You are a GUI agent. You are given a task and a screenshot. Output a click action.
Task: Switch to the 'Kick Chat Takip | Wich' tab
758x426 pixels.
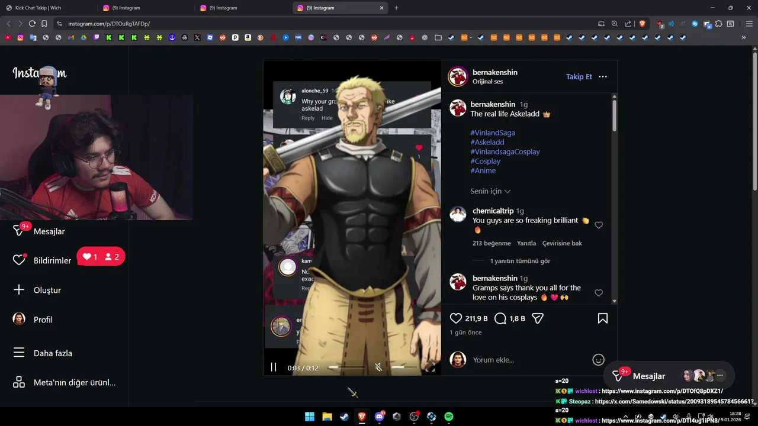pyautogui.click(x=49, y=8)
